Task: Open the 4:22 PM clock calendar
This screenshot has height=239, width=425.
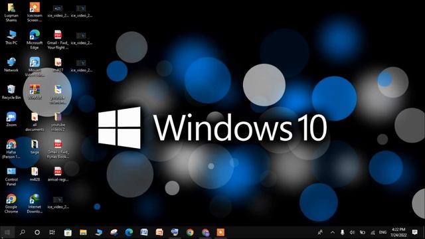Action: click(x=398, y=232)
